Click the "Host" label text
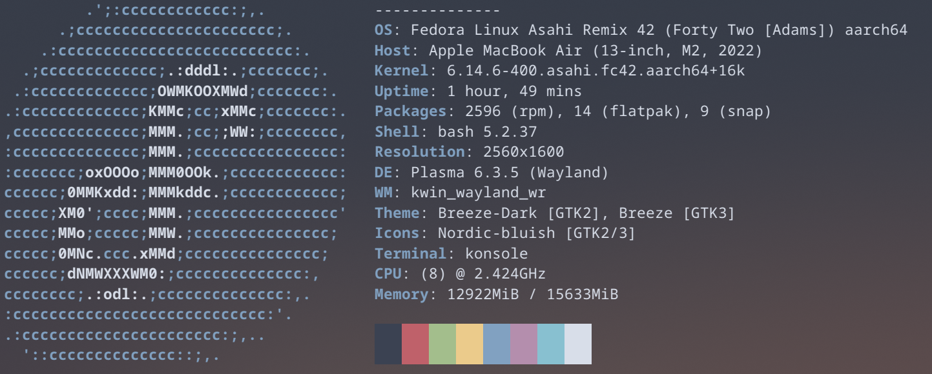 [392, 50]
